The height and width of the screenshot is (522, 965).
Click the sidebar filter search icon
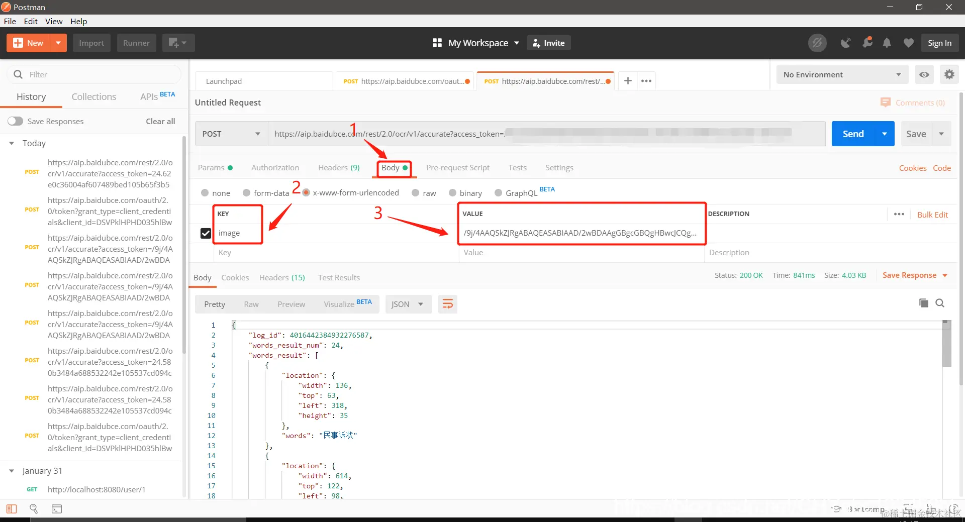pyautogui.click(x=18, y=74)
